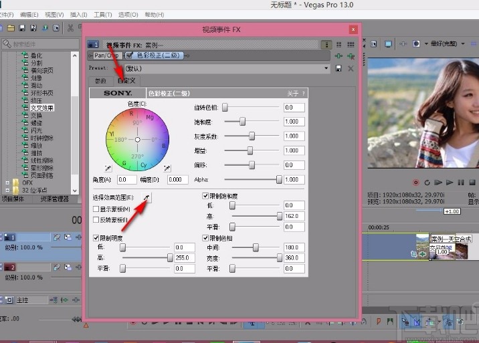Click the eyedropper beside 选择效果范围
Screen dimensions: 479x343
(x=147, y=198)
